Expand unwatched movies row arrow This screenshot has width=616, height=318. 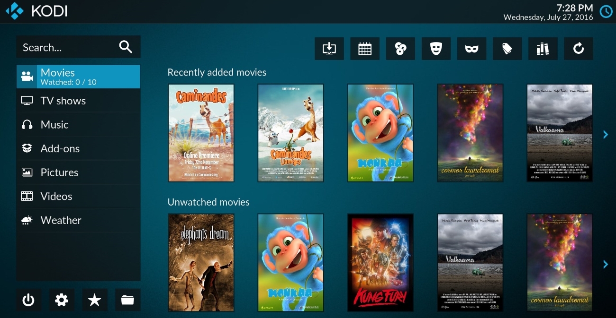click(x=605, y=264)
